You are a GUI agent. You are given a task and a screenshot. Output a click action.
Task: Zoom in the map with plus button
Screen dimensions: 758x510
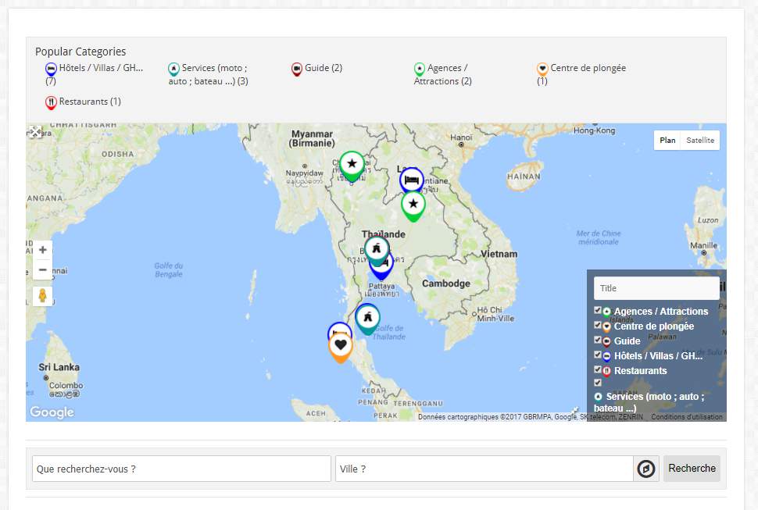42,250
